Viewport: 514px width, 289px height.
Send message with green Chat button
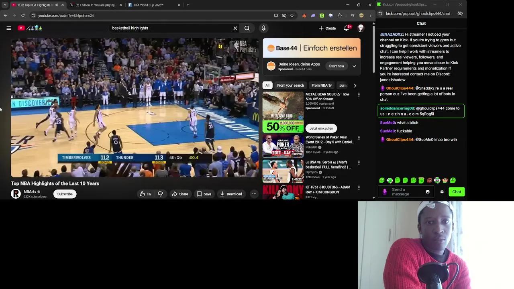[457, 192]
